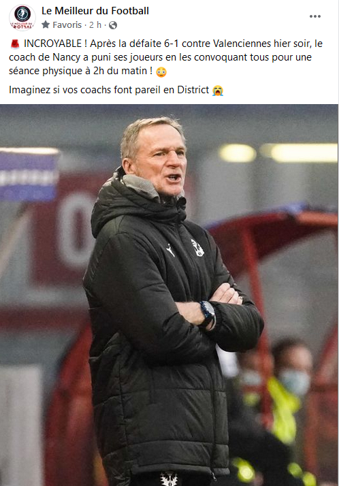Click the word INCROYABLE in the post

coord(52,44)
